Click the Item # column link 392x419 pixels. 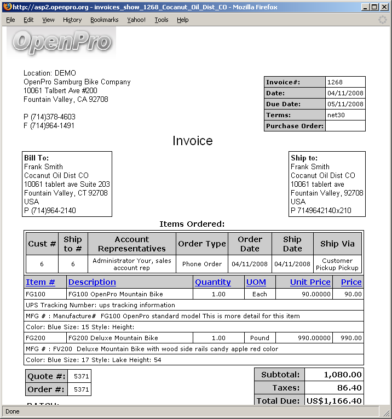(x=41, y=282)
